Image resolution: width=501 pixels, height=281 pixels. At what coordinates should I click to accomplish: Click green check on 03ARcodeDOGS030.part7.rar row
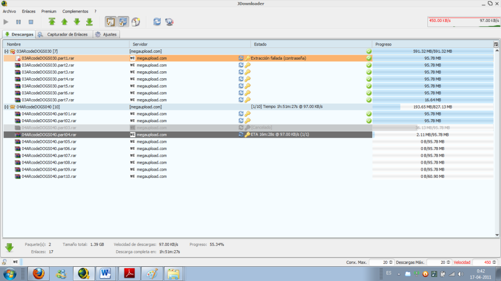click(369, 100)
